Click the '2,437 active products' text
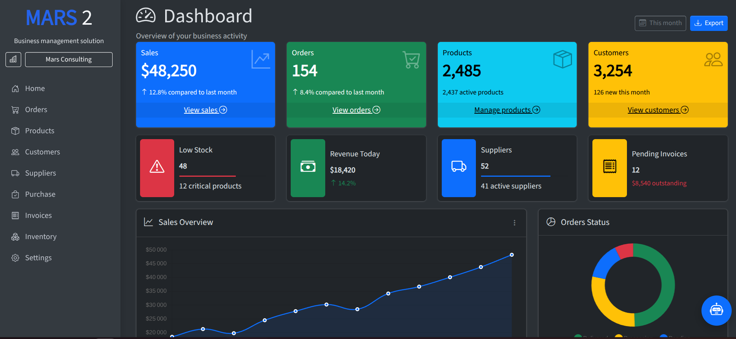Screen dimensions: 736x339 (x=473, y=92)
